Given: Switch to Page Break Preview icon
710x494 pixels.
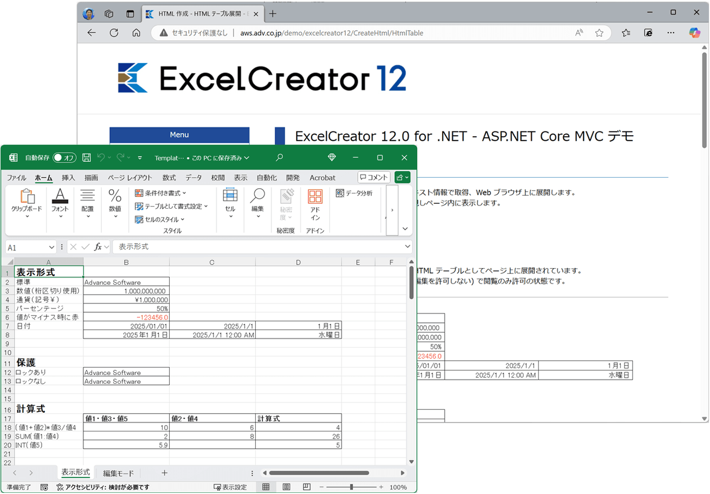Looking at the screenshot, I should 306,487.
